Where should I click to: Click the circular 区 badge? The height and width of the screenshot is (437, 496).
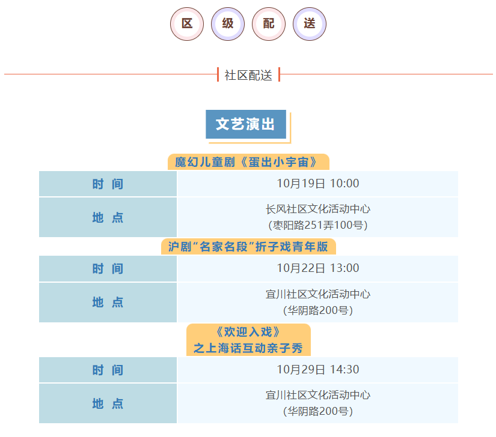(x=187, y=24)
